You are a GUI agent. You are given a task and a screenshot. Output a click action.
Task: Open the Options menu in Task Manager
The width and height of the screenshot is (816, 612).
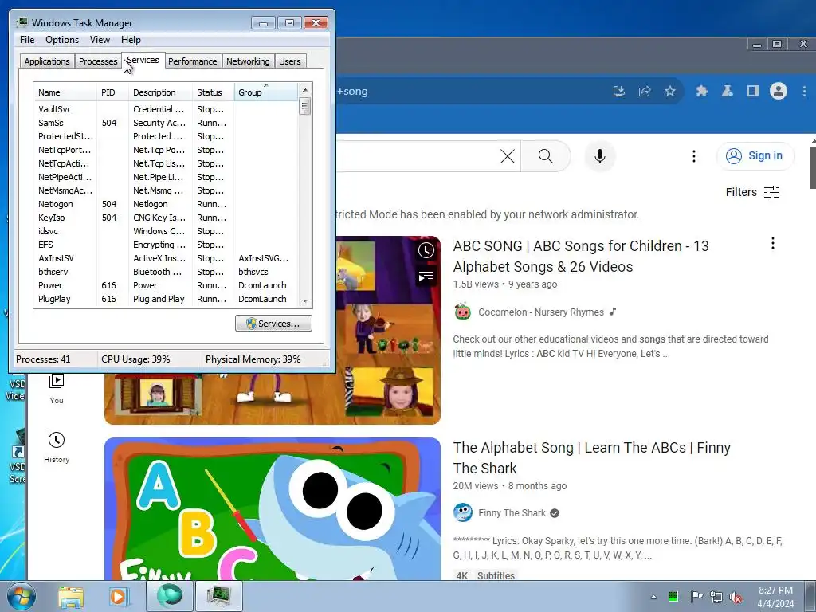(62, 40)
